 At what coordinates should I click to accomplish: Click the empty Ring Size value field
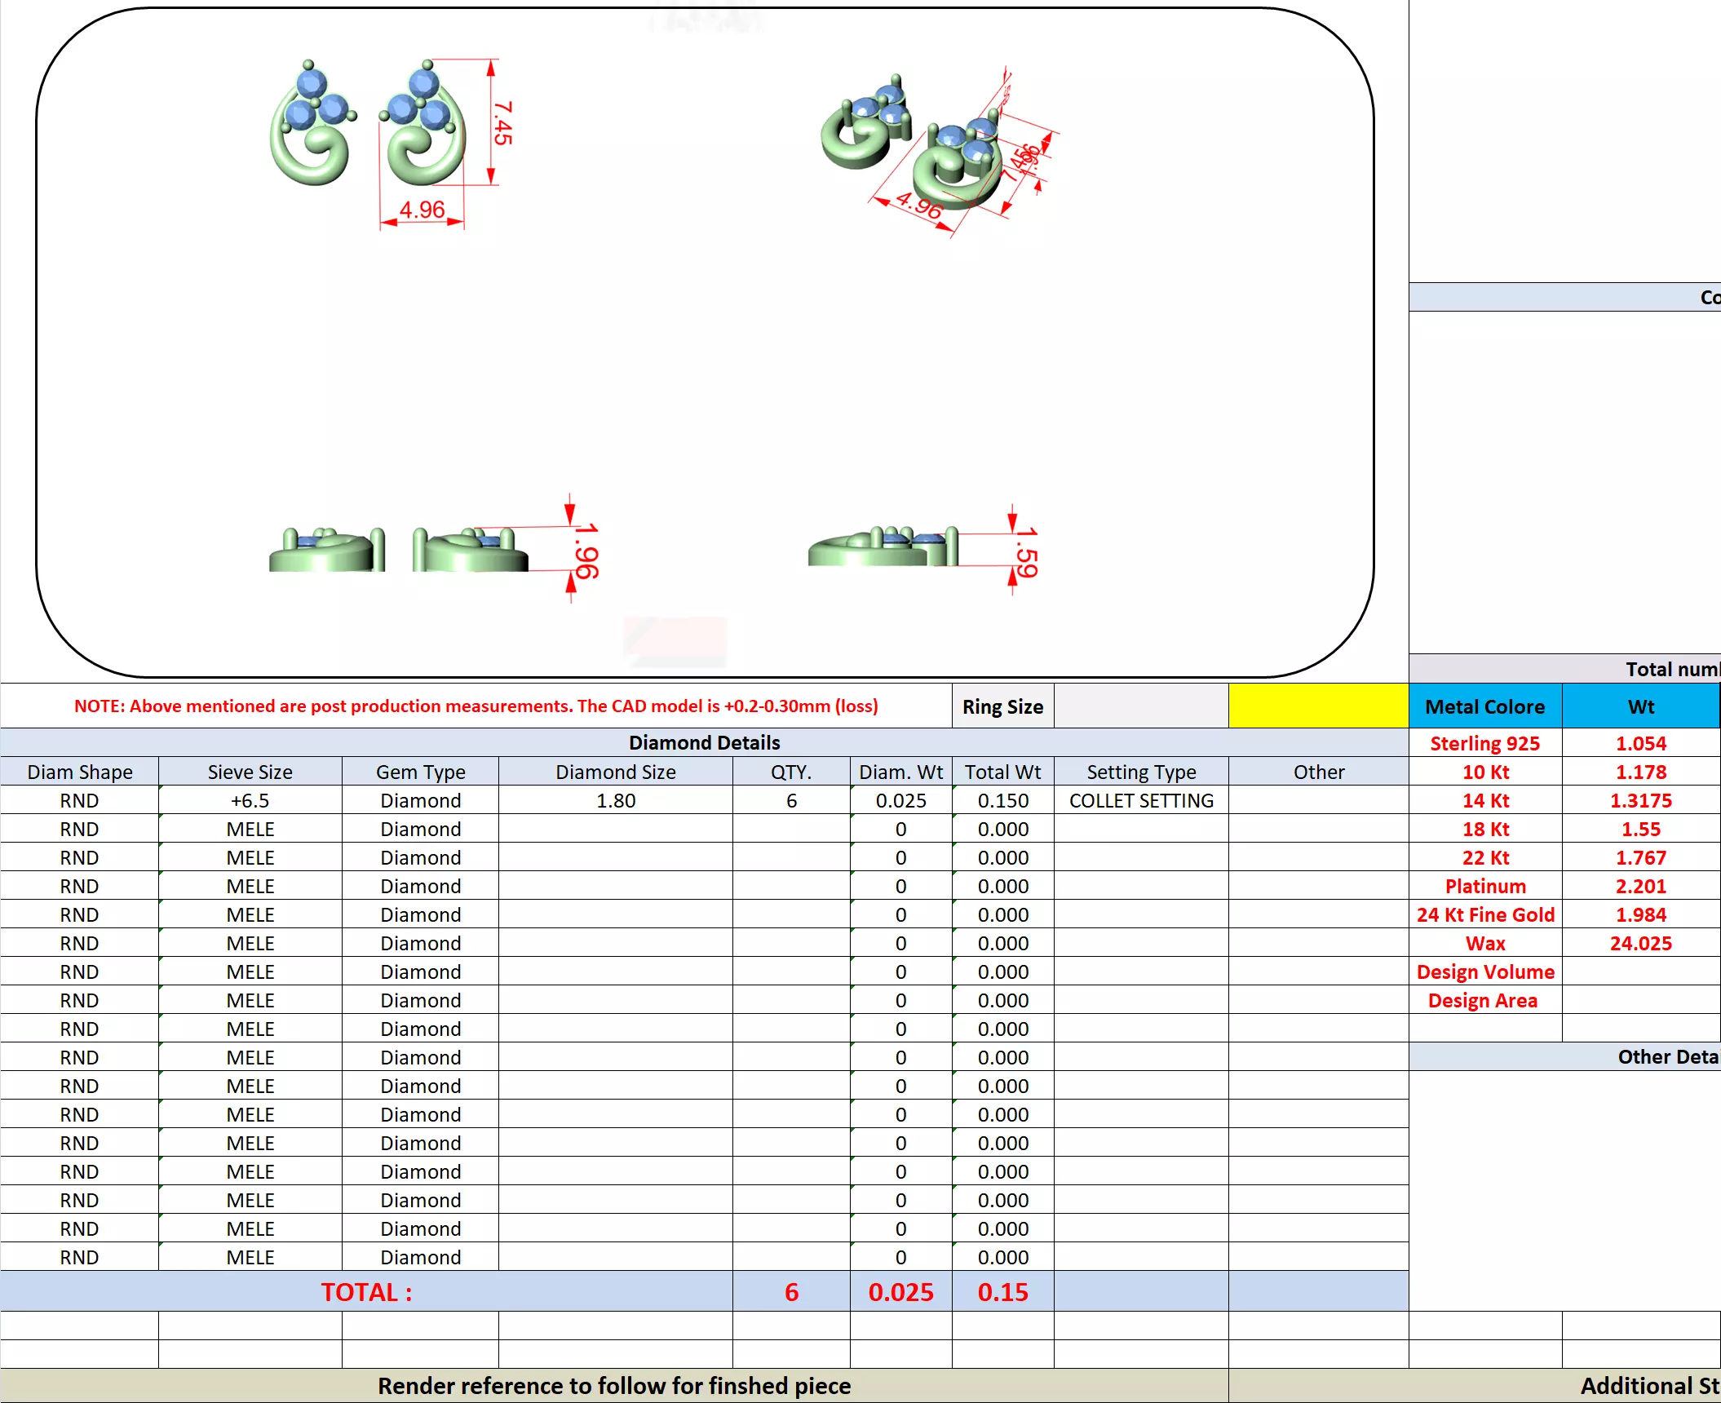(x=1140, y=706)
